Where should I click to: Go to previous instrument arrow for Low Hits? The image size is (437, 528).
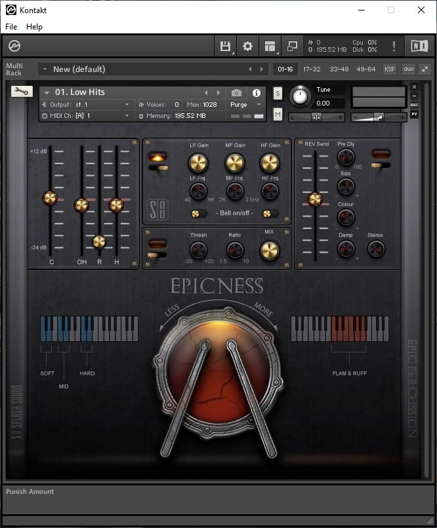pos(206,92)
